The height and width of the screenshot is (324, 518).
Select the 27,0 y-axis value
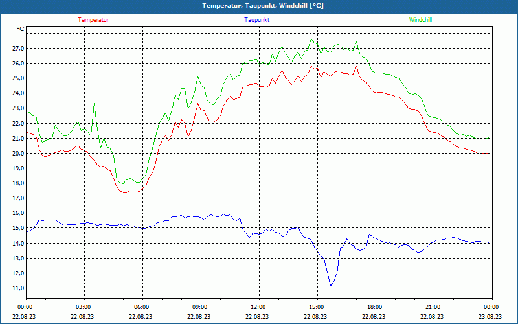(x=19, y=48)
